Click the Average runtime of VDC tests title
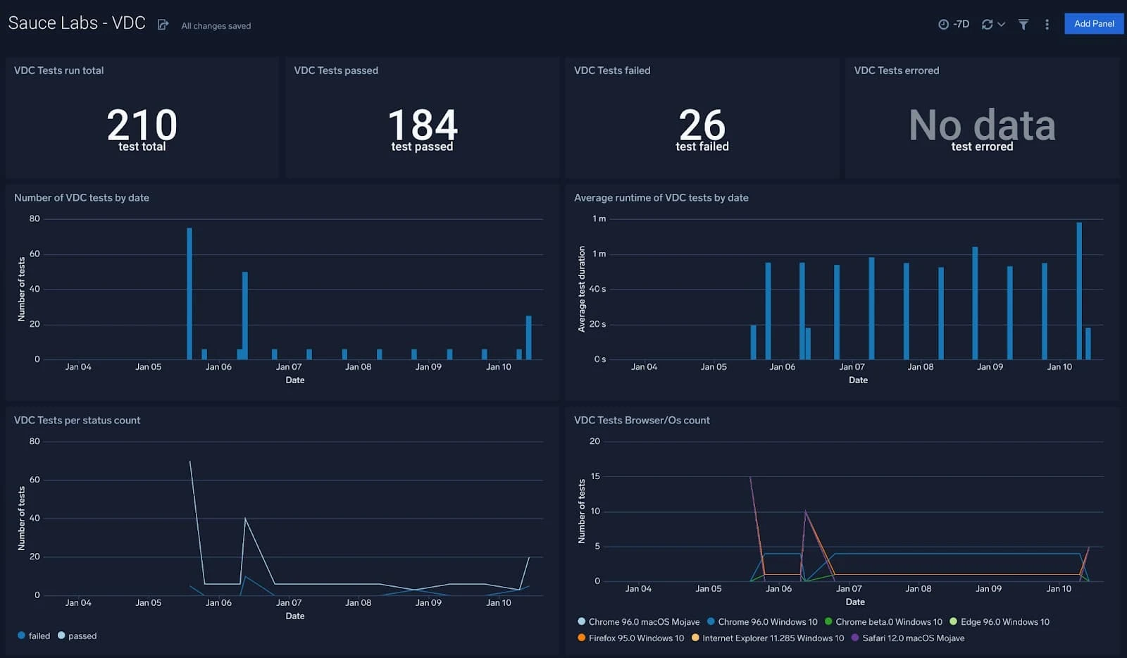 tap(662, 198)
